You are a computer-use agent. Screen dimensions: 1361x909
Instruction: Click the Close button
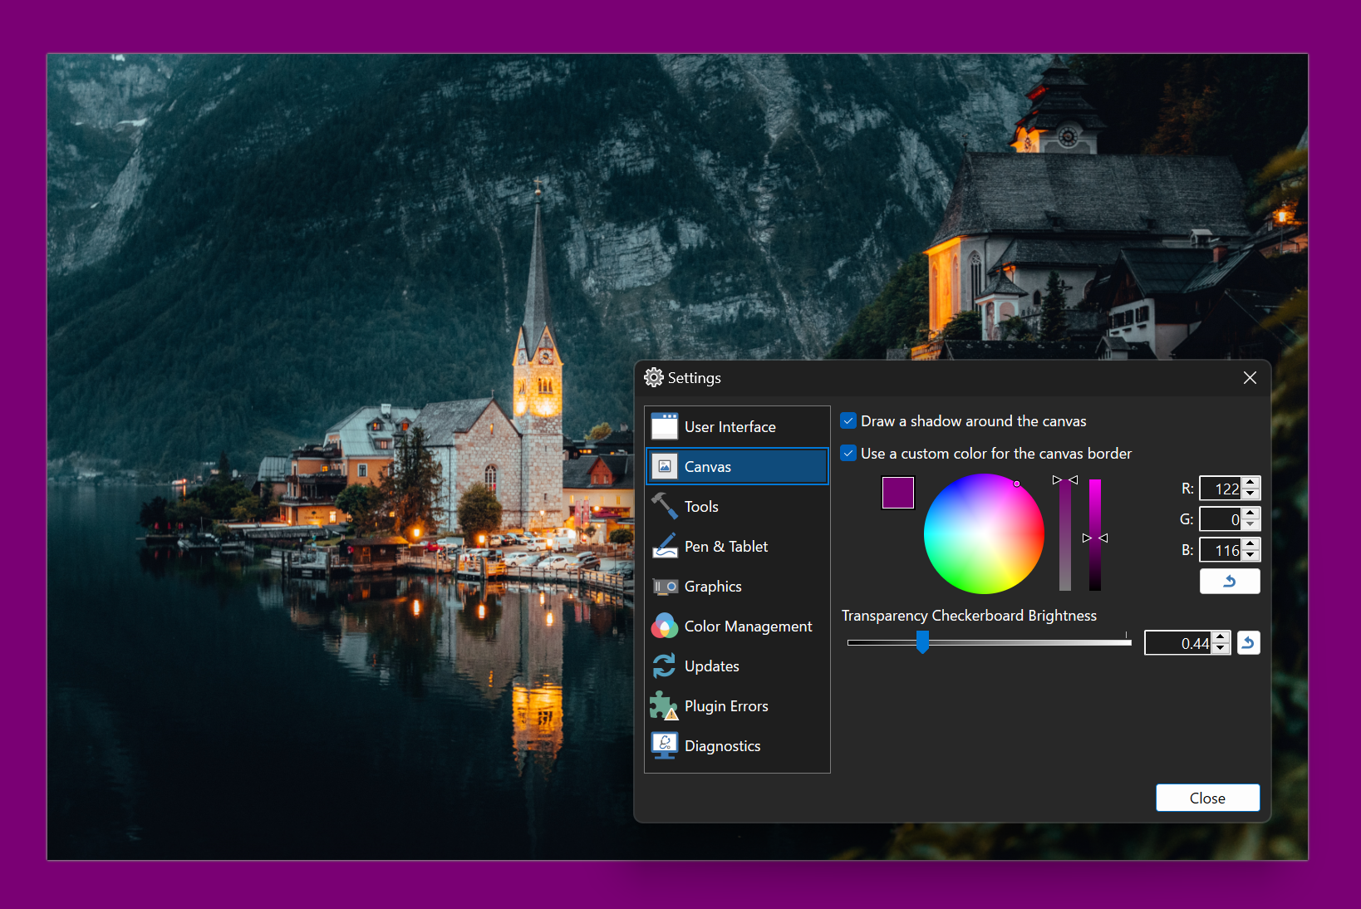point(1207,798)
